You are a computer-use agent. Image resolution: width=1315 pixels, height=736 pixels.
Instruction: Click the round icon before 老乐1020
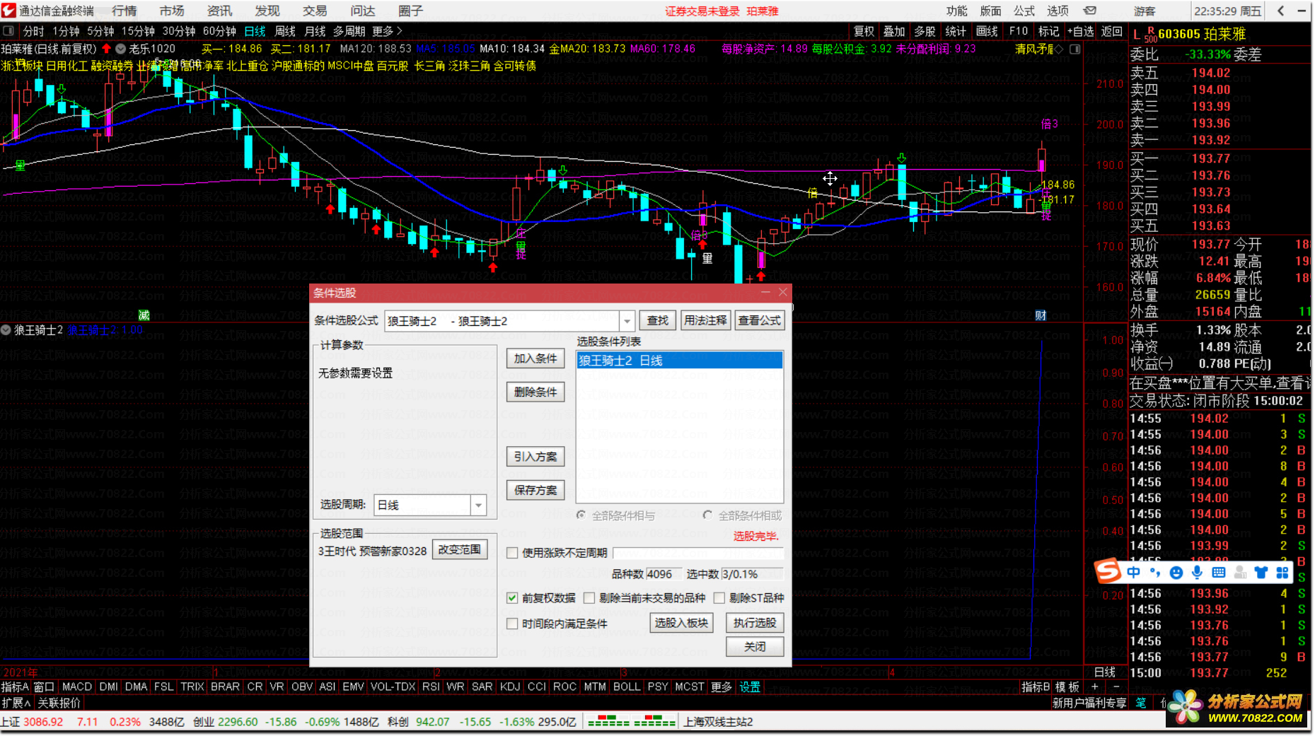[121, 49]
